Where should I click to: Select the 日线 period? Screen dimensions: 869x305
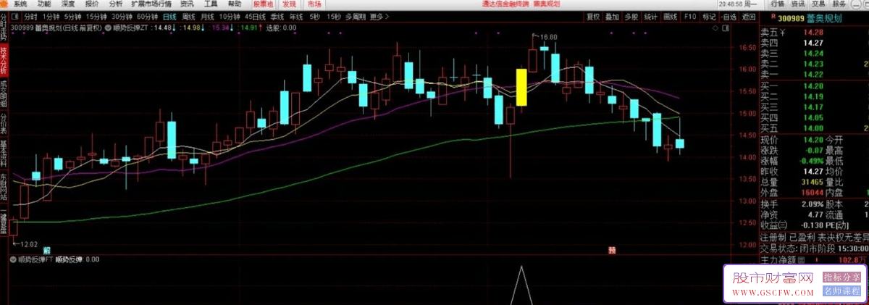[x=169, y=15]
